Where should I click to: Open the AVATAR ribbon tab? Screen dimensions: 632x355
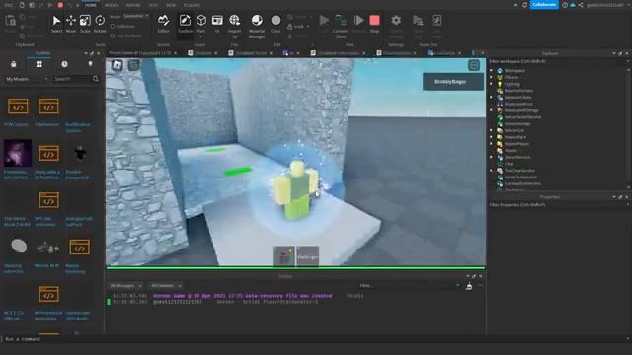tap(133, 5)
